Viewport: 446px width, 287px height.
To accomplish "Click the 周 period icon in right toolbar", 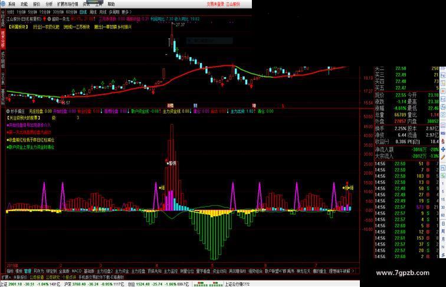I will 443,231.
